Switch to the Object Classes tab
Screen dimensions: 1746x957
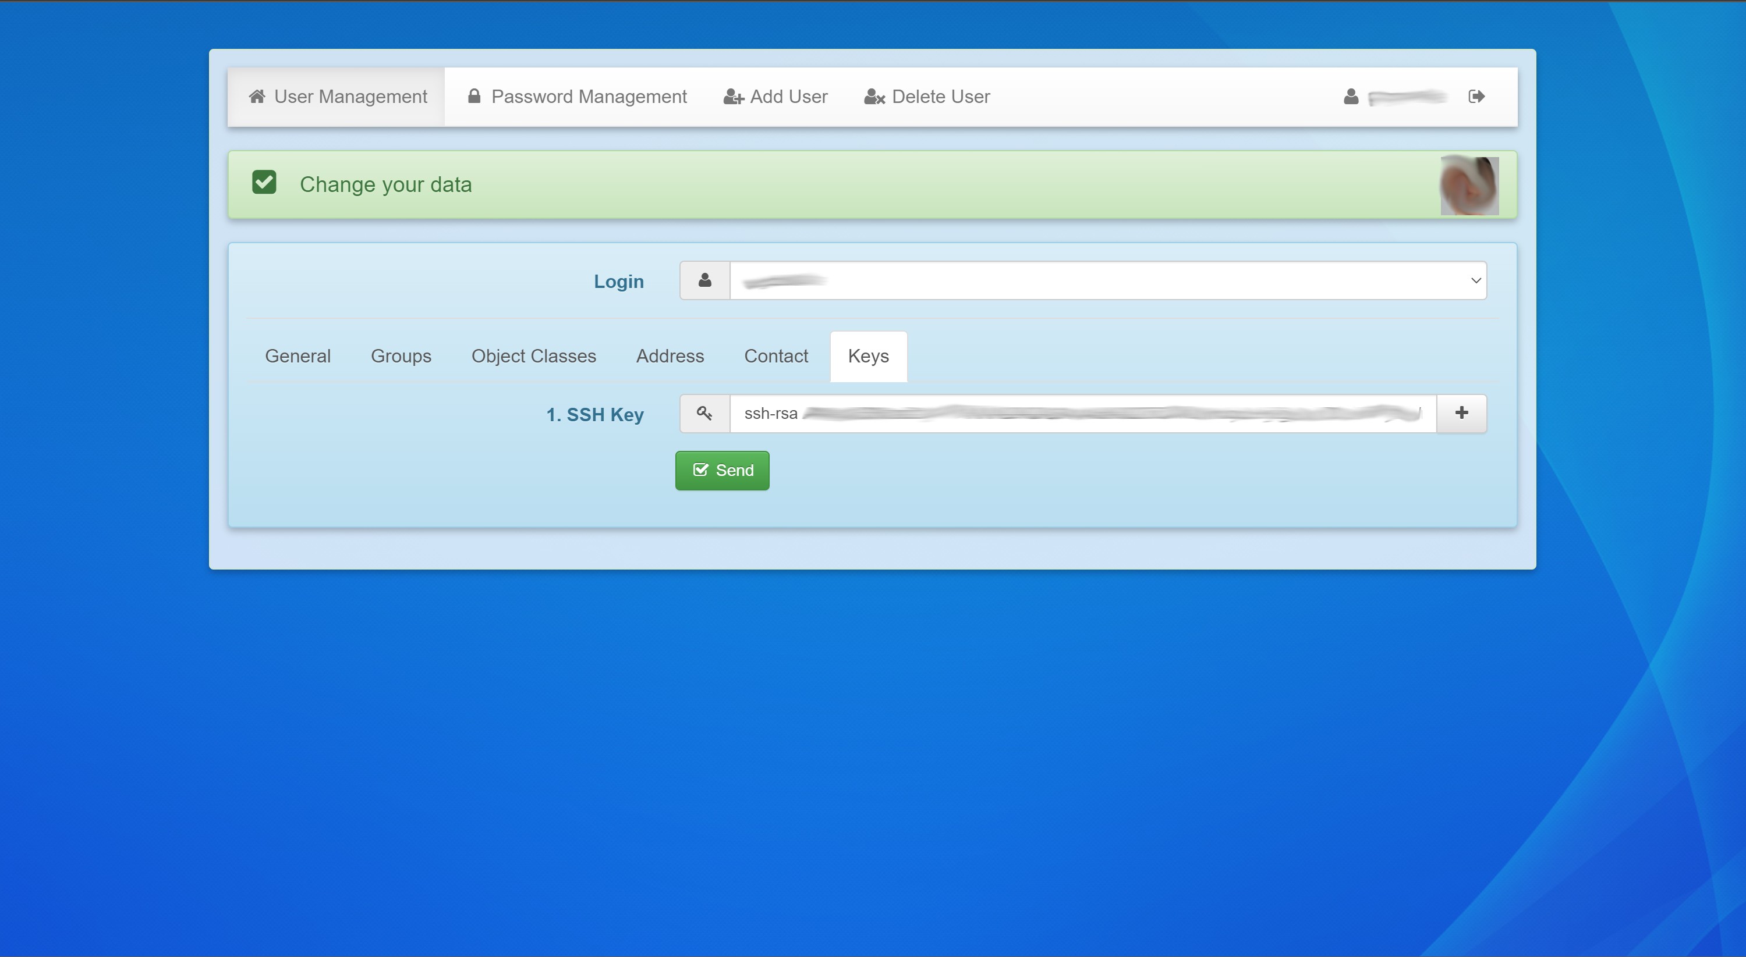[533, 355]
